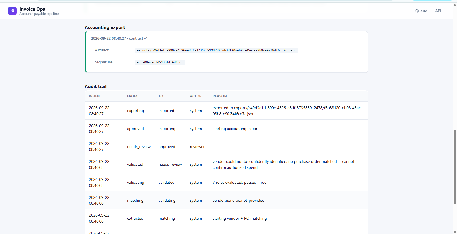Click the 'extracted' FROM cell

click(135, 218)
